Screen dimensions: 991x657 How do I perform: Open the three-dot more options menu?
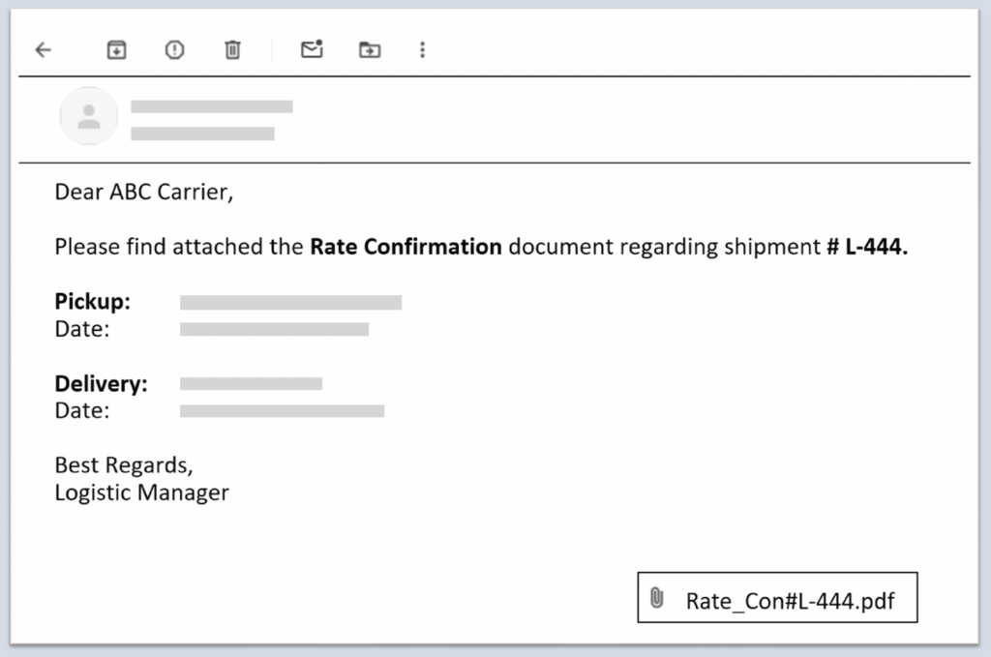click(x=422, y=50)
